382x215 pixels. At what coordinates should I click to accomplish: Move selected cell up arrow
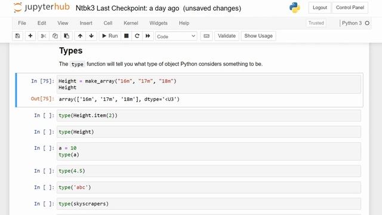[x=80, y=36]
